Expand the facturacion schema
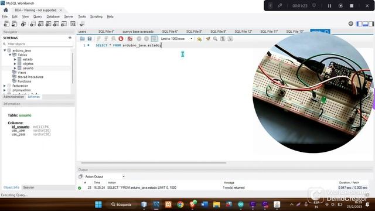The height and width of the screenshot is (211, 375). click(5, 86)
